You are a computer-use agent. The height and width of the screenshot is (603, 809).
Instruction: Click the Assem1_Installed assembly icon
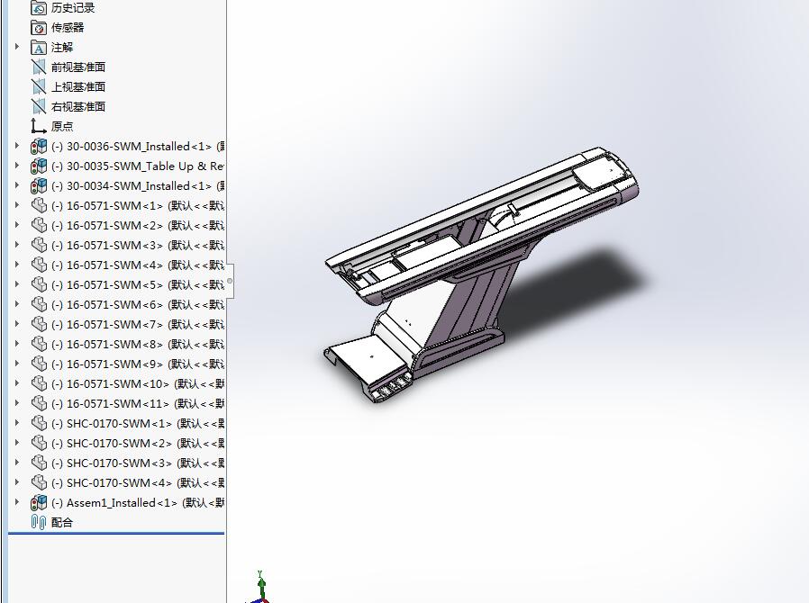coord(39,502)
